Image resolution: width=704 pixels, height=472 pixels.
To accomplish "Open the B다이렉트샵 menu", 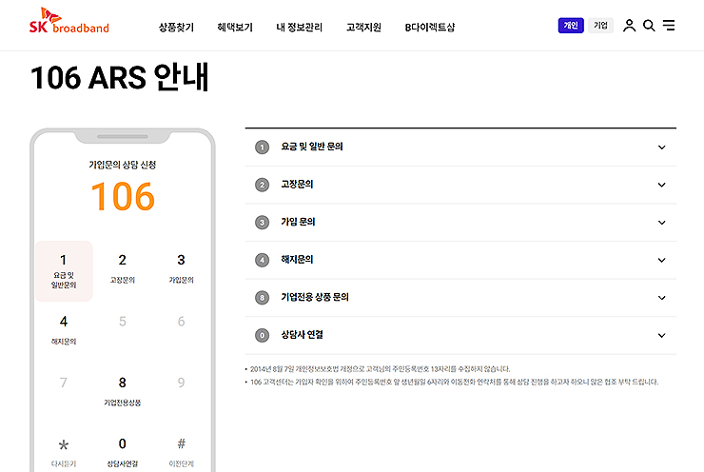I will [x=430, y=28].
